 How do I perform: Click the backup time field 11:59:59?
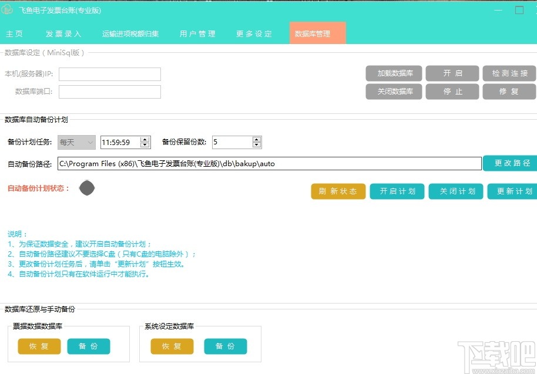[120, 142]
